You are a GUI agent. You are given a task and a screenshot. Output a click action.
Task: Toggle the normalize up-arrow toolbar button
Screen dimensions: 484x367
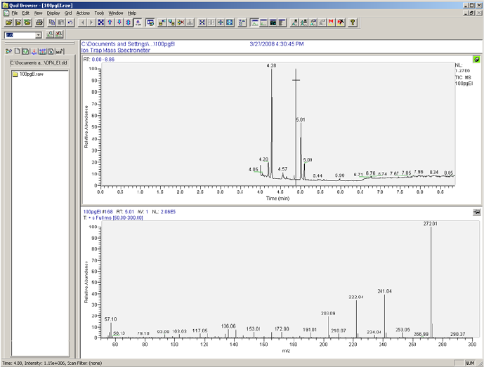(138, 22)
